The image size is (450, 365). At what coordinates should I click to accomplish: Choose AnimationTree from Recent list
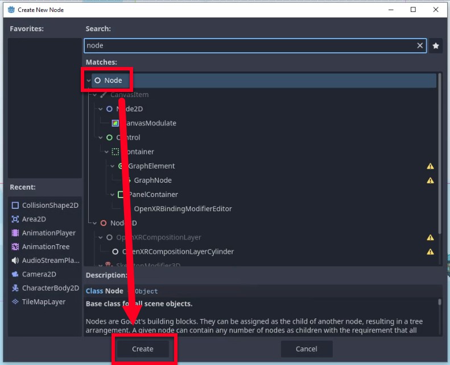tap(45, 246)
